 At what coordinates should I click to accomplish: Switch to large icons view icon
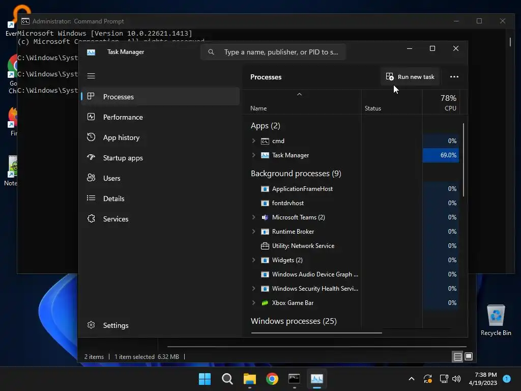[x=469, y=357]
